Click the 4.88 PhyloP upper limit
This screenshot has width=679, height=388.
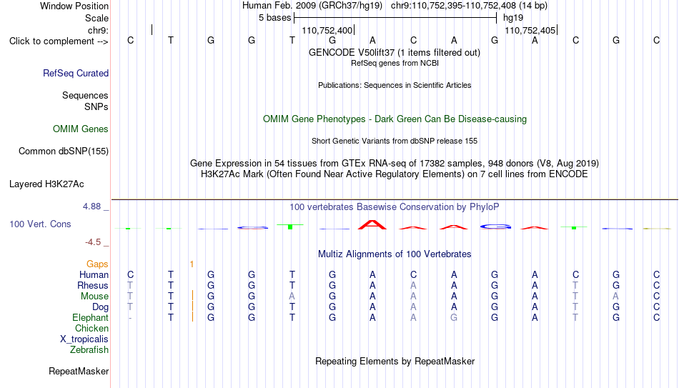[x=91, y=207]
